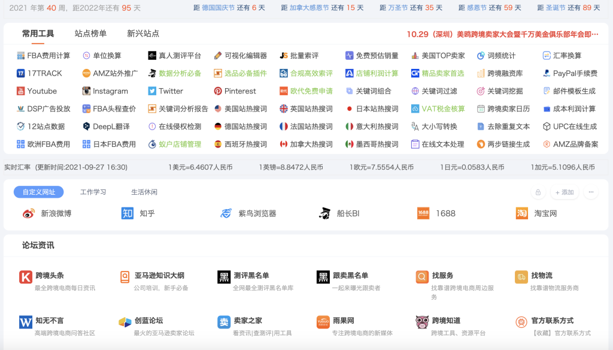Select the 生活休闲 category tab

144,192
